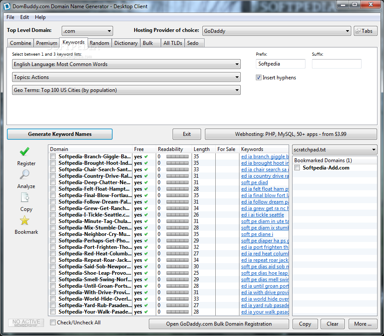Open the File menu

[x=10, y=17]
